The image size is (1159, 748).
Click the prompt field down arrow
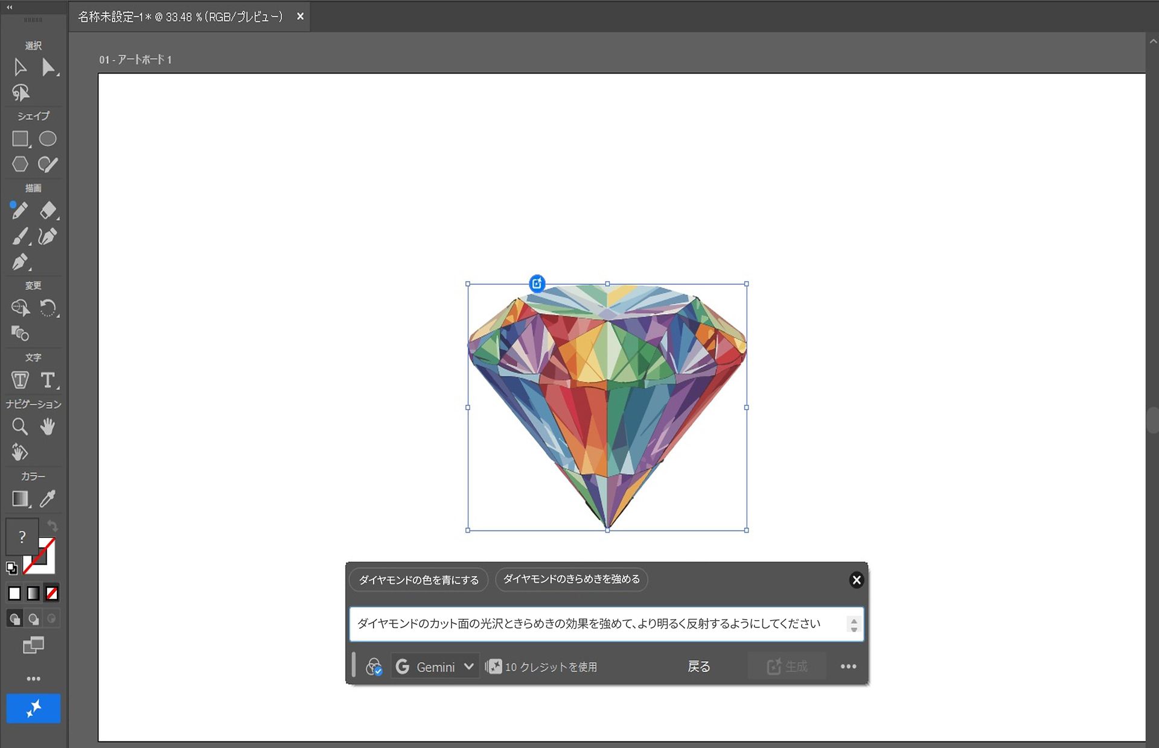854,629
